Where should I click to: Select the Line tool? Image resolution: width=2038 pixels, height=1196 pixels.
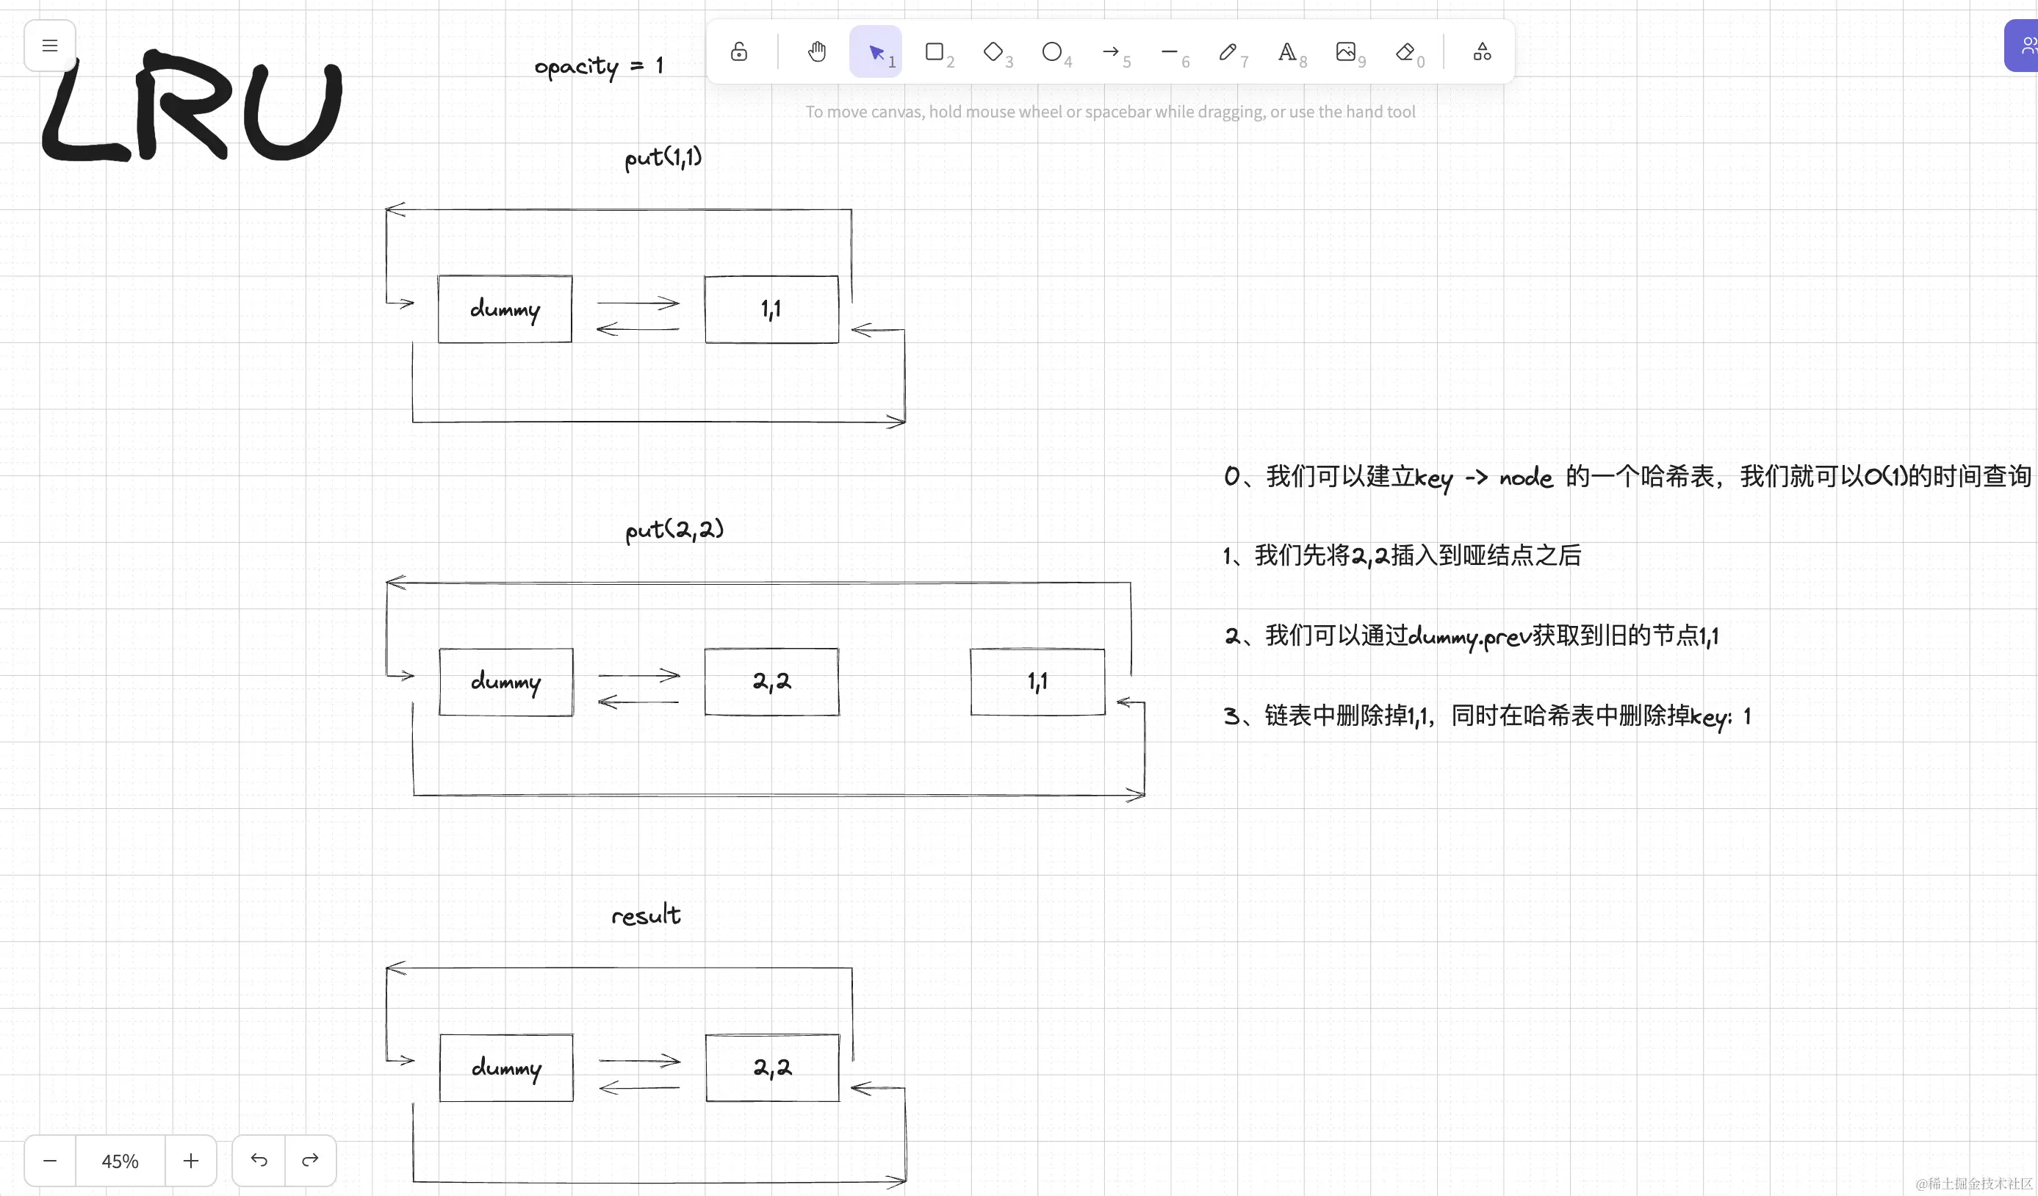pyautogui.click(x=1170, y=51)
